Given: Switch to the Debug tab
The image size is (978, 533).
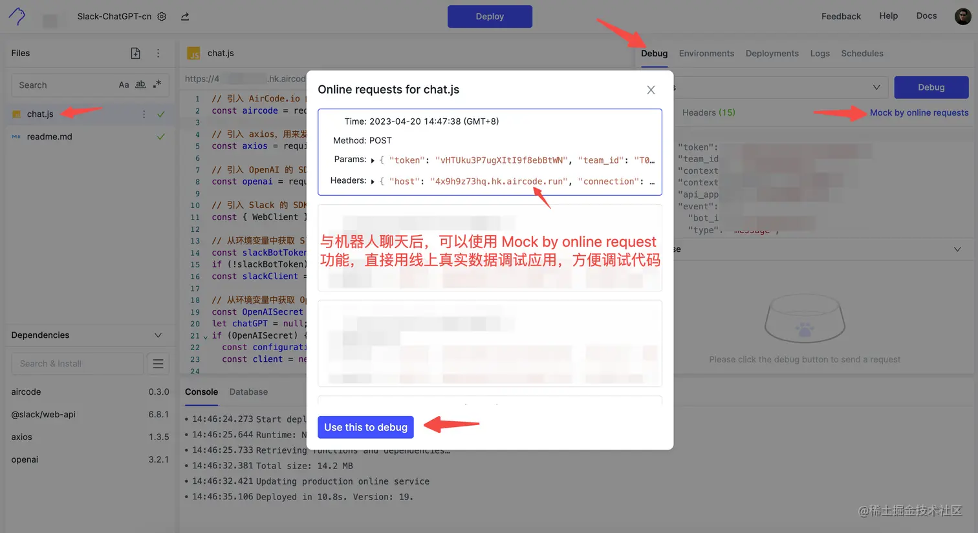Looking at the screenshot, I should pyautogui.click(x=654, y=54).
